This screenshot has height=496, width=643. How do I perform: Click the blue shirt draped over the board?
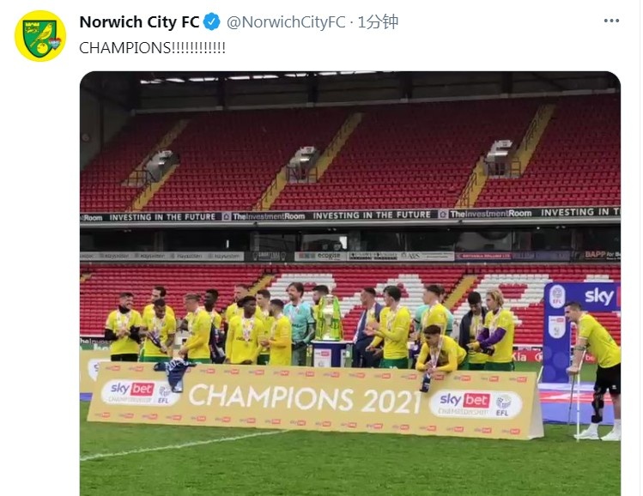(x=174, y=373)
